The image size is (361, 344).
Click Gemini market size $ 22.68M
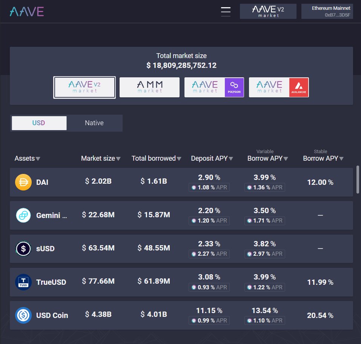coord(98,215)
